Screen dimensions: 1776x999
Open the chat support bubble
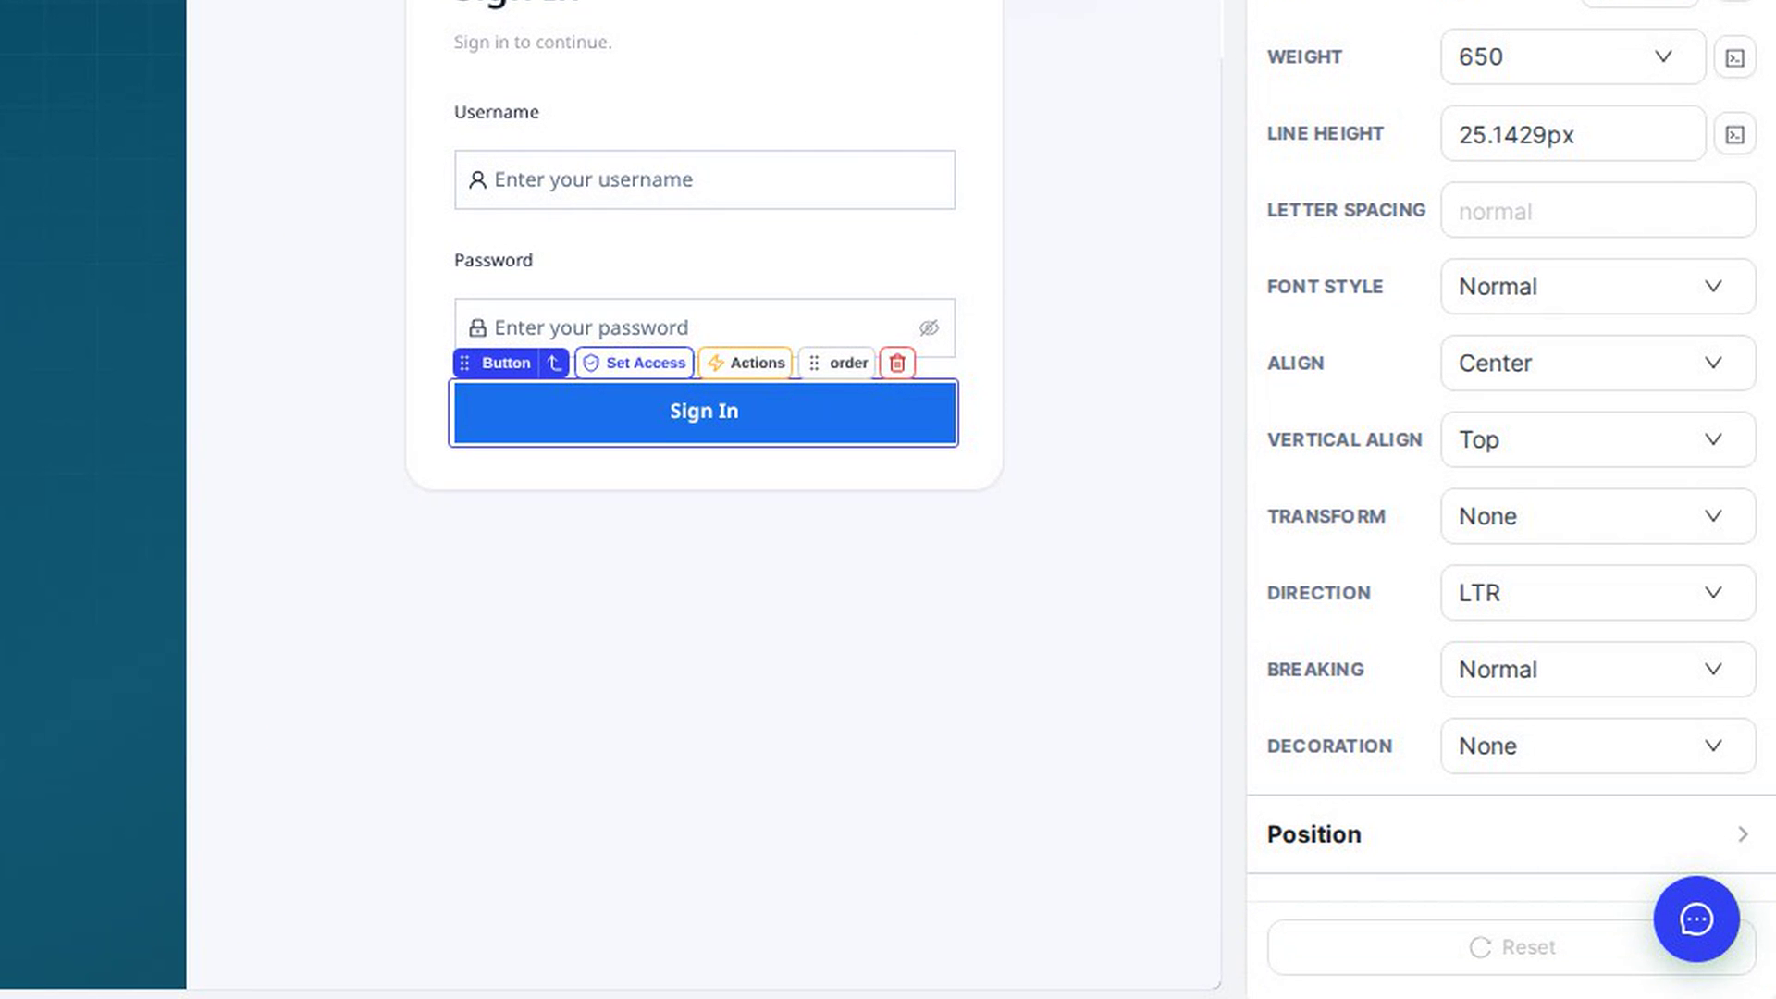[1696, 919]
